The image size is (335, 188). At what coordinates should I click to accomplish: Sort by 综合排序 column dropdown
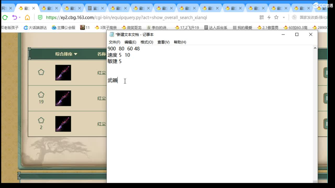(66, 54)
